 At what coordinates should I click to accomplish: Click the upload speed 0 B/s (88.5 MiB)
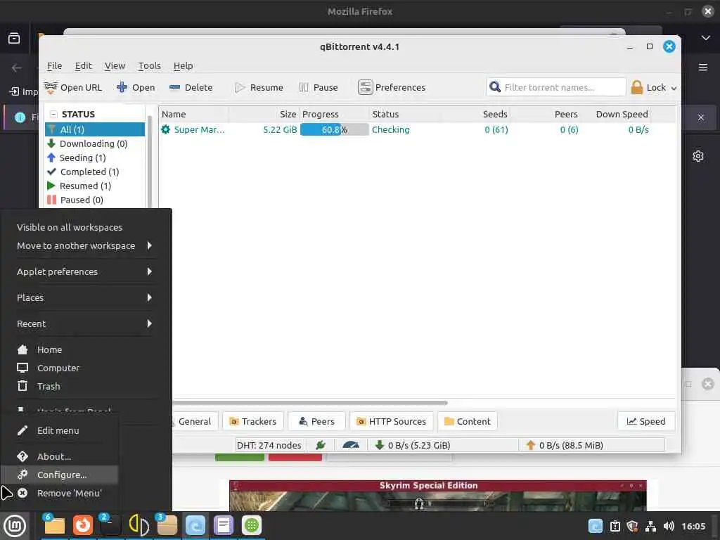[x=565, y=445]
